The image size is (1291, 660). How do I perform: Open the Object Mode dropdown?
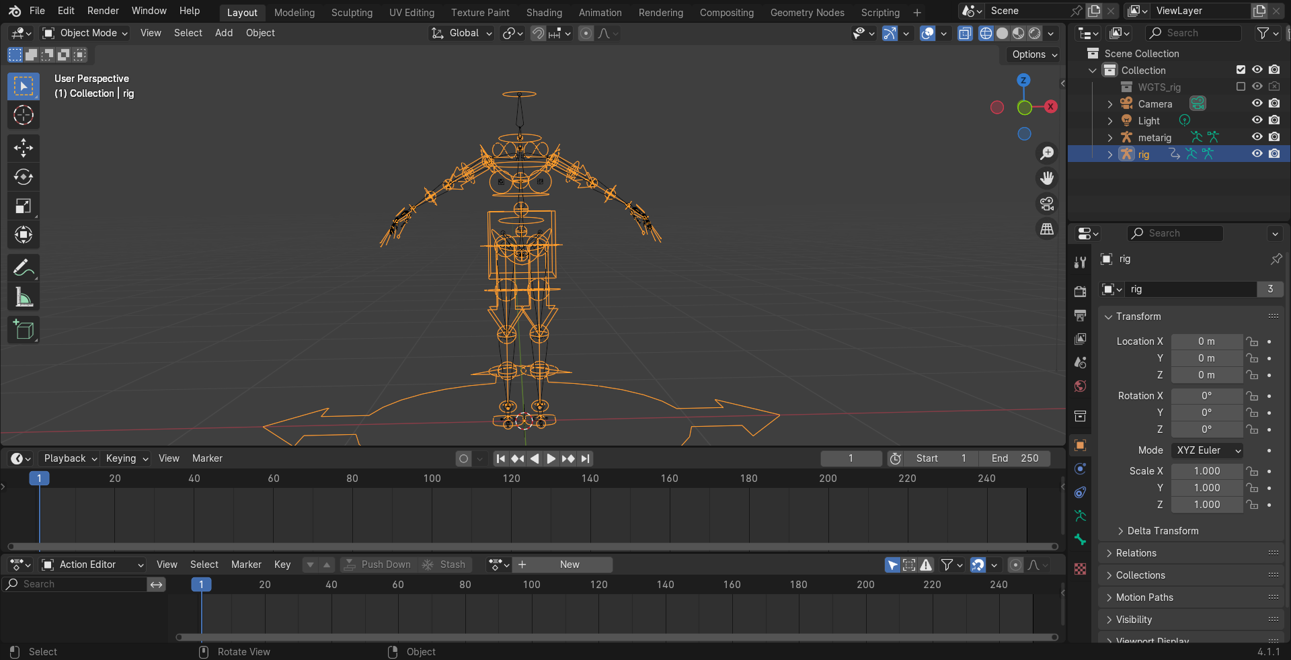point(85,33)
